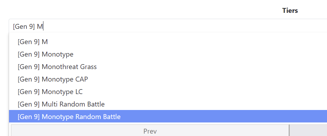The width and height of the screenshot is (327, 136).
Task: Select the highlighted Monotype Random Battle option
Action: [x=168, y=117]
